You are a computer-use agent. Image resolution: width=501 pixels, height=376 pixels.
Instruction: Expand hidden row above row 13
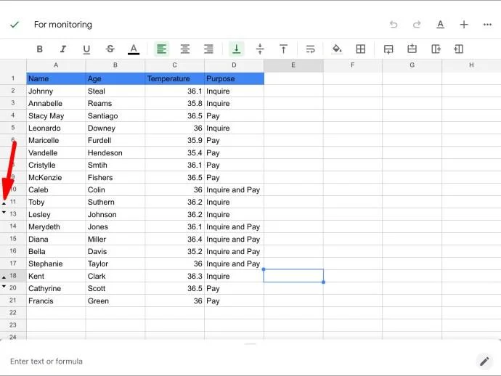(4, 212)
